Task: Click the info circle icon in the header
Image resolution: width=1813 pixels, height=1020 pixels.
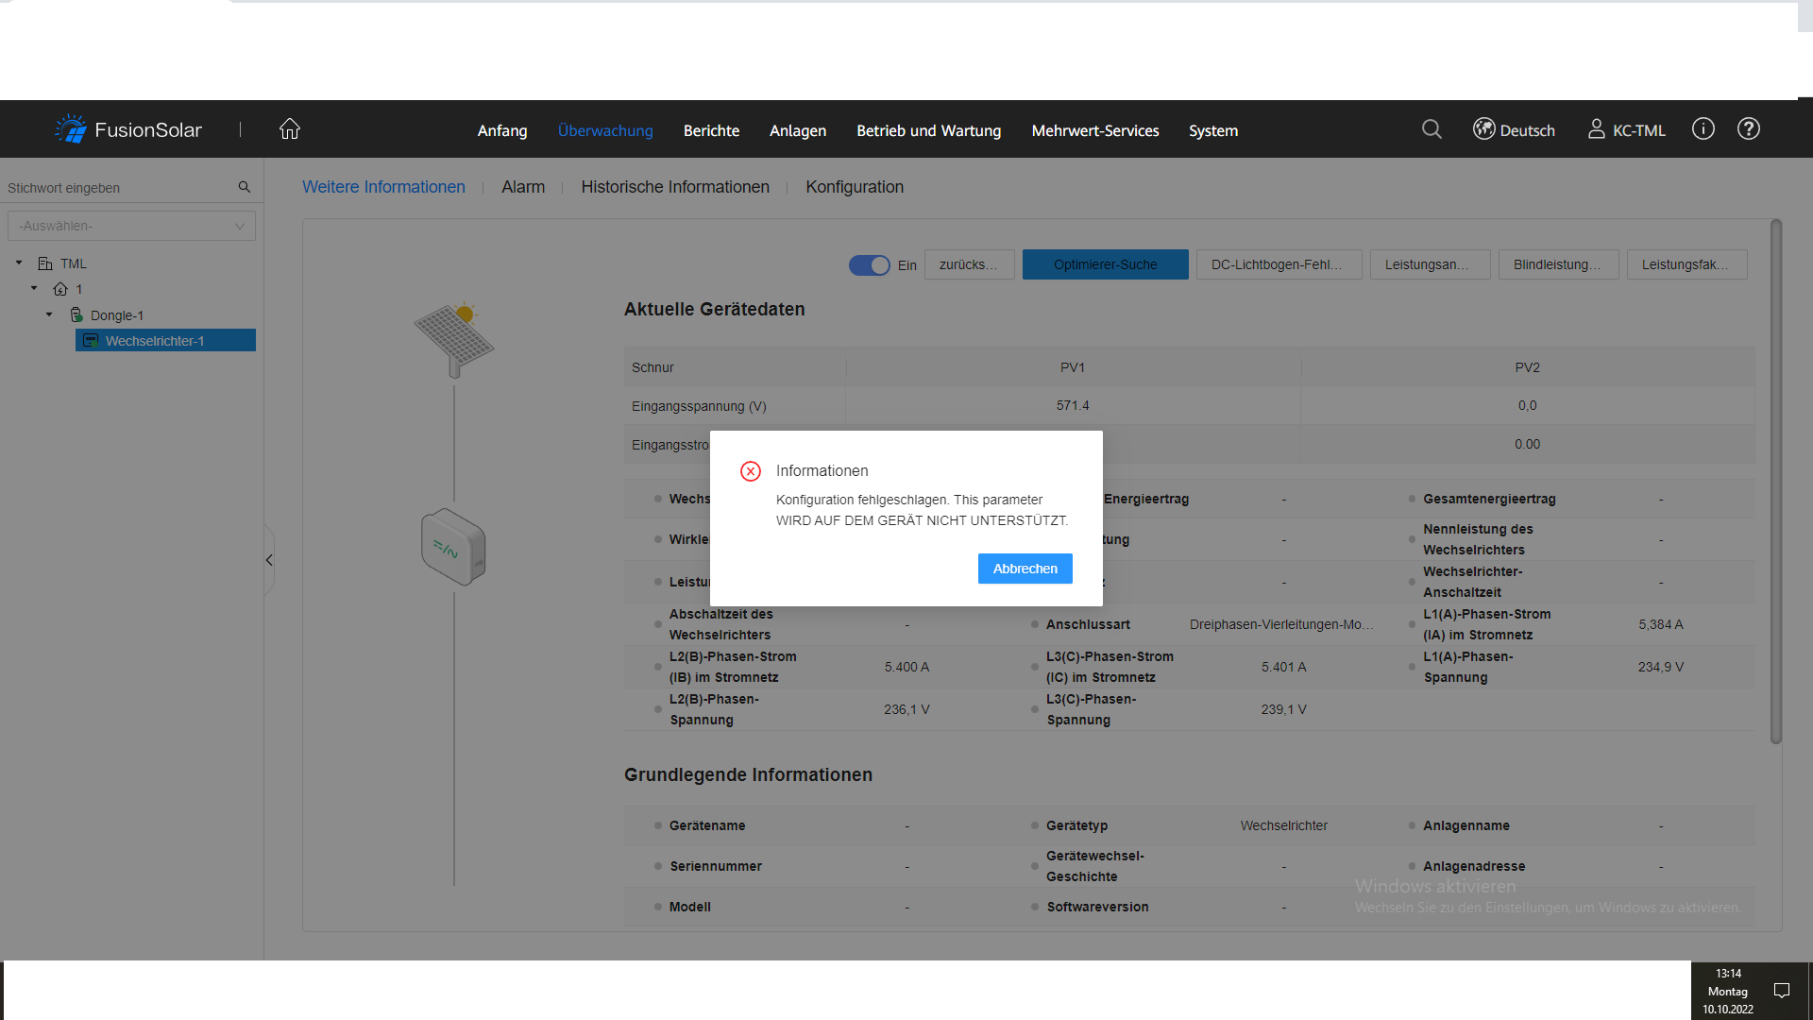Action: (1703, 129)
